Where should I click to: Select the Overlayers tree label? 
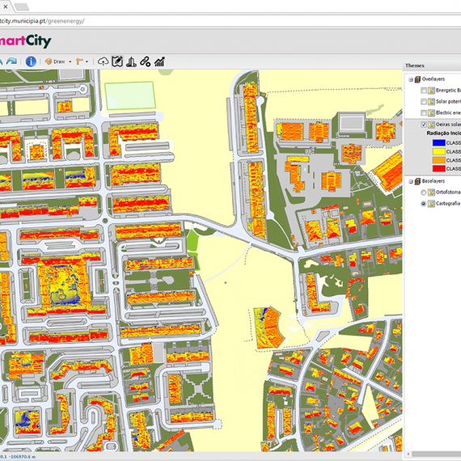point(434,79)
